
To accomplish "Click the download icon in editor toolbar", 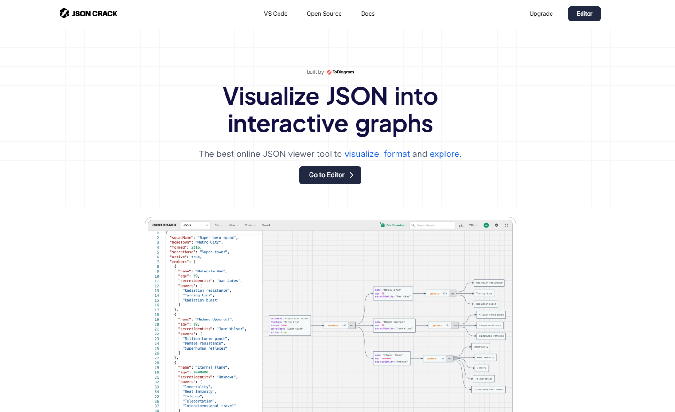I will 461,225.
